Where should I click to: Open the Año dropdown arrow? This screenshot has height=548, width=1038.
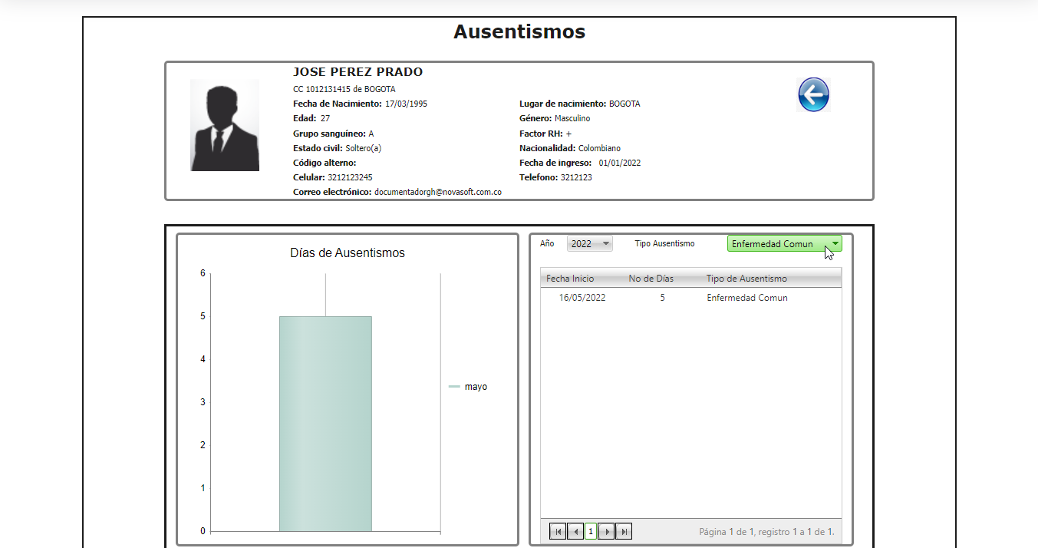(x=605, y=243)
